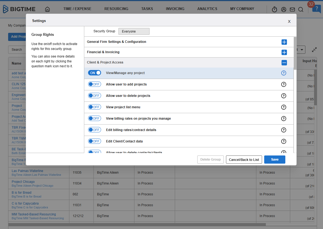Close the Settings dialog with X
This screenshot has height=229, width=323.
[x=289, y=21]
